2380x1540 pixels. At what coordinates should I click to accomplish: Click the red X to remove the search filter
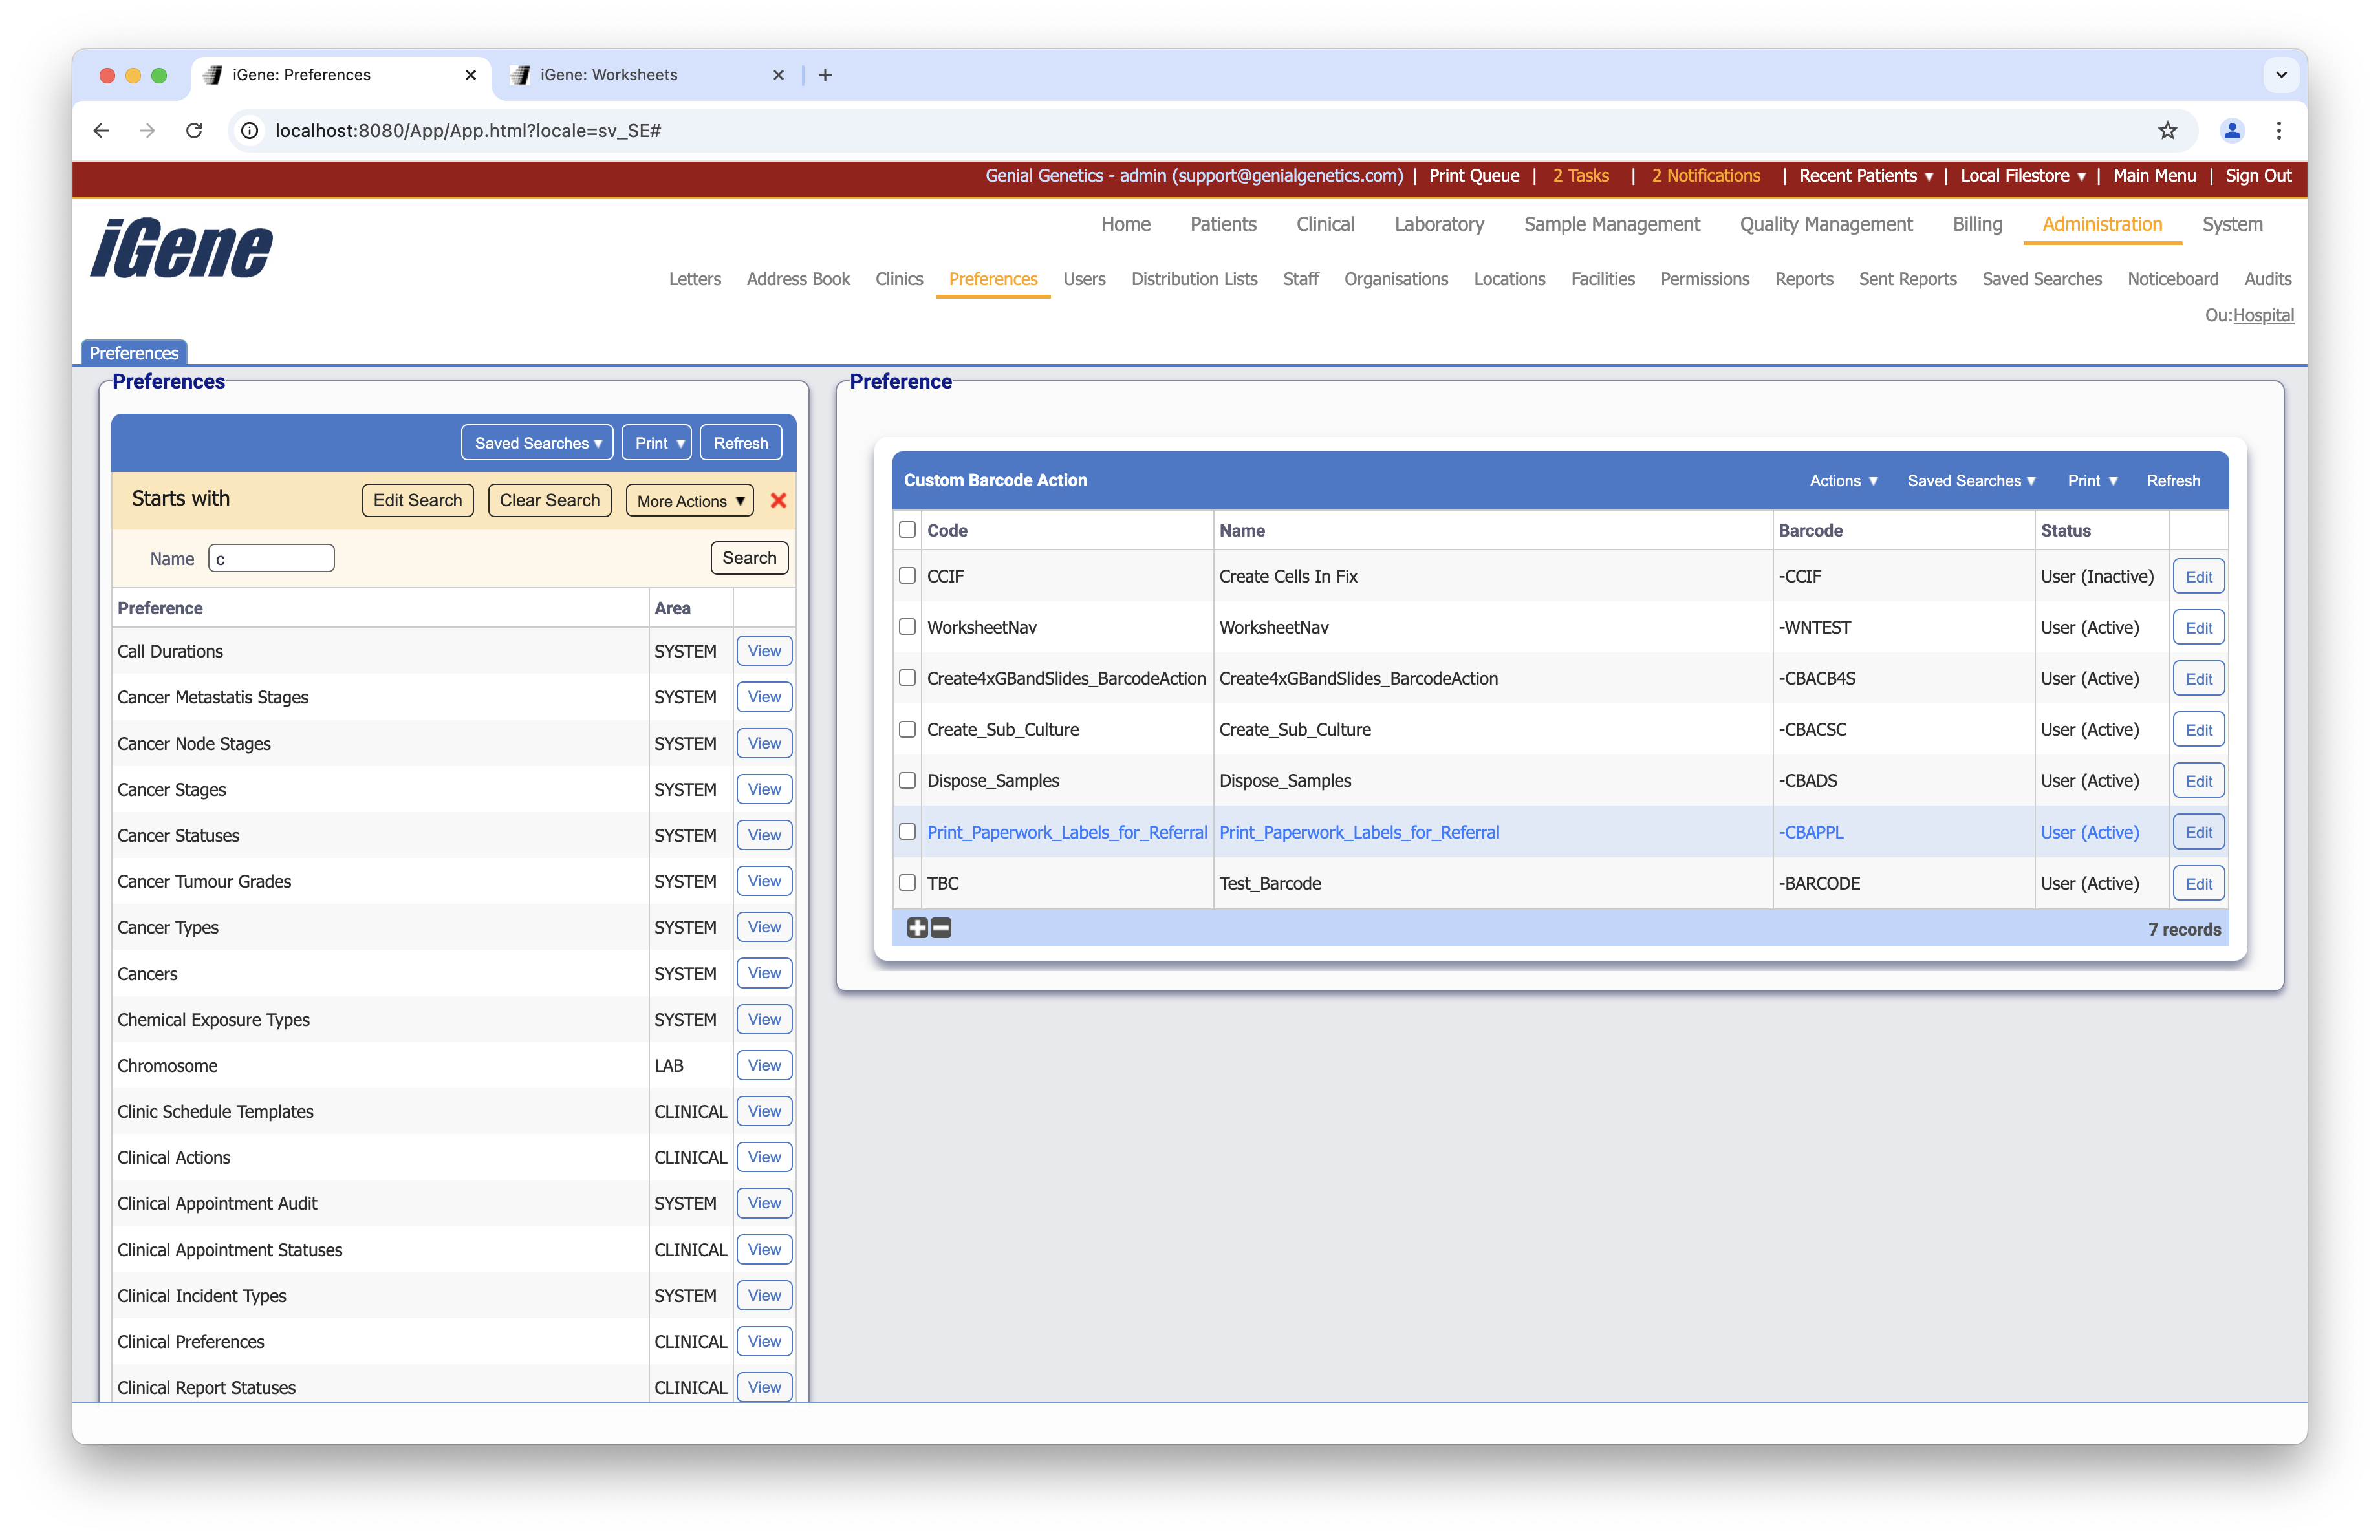pos(778,500)
